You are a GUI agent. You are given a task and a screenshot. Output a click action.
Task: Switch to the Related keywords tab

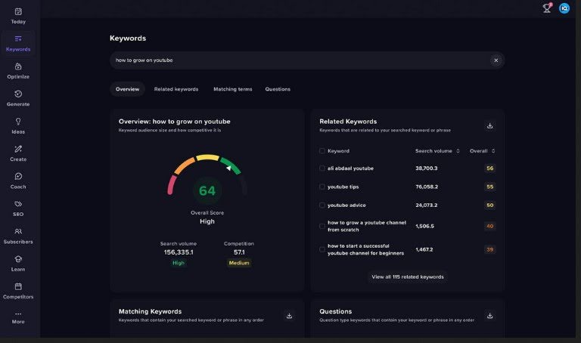[x=176, y=89]
